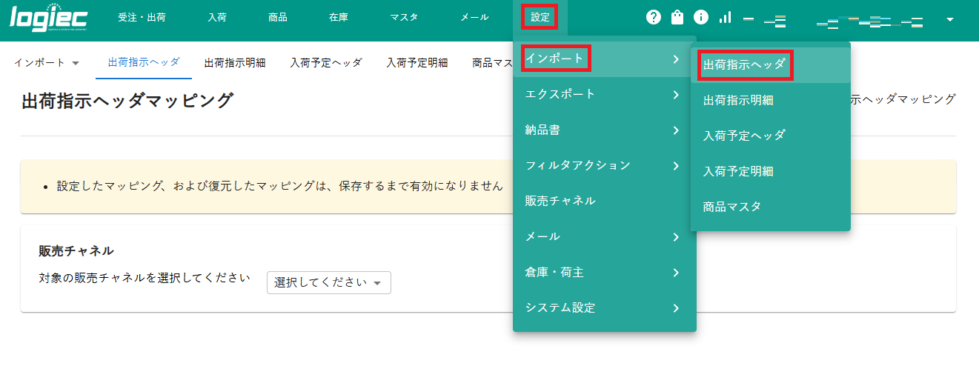Image resolution: width=979 pixels, height=389 pixels.
Task: Click the logiec logo
Action: coord(49,18)
